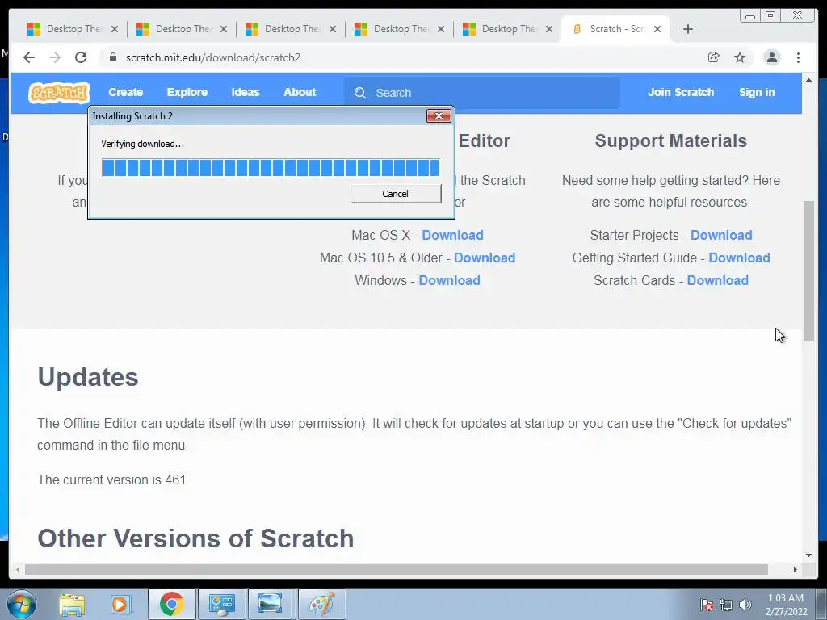Click the scroll right arrow
Image resolution: width=827 pixels, height=620 pixels.
click(x=796, y=569)
